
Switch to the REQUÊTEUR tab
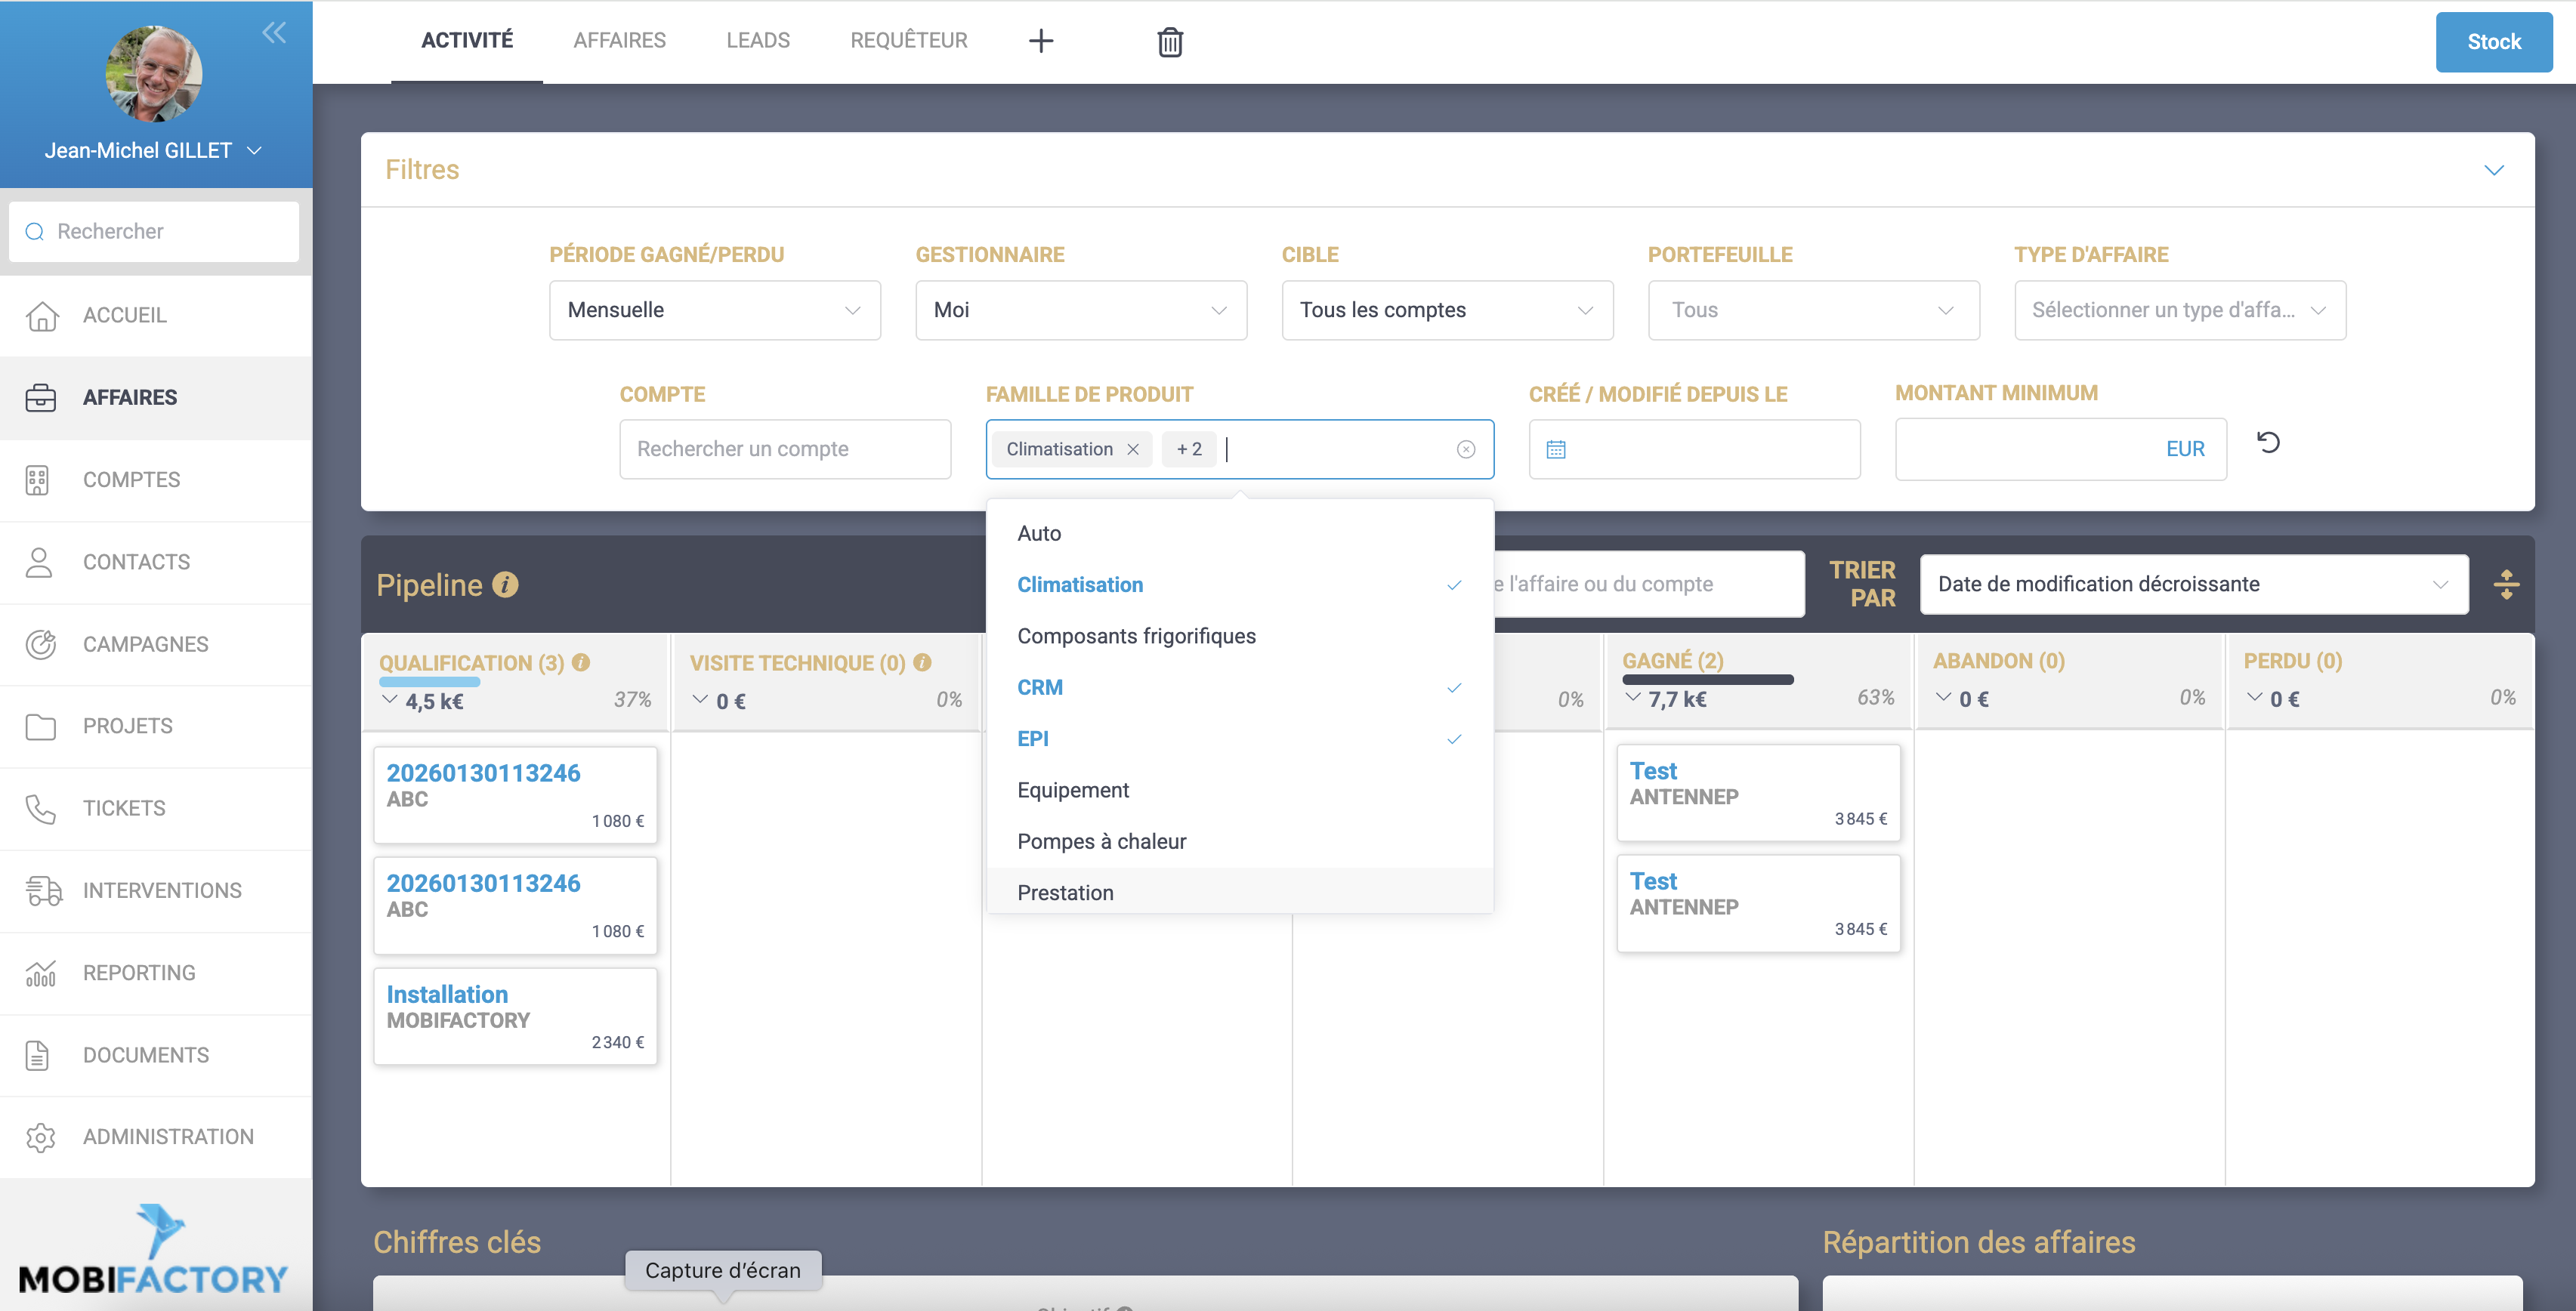pyautogui.click(x=908, y=41)
